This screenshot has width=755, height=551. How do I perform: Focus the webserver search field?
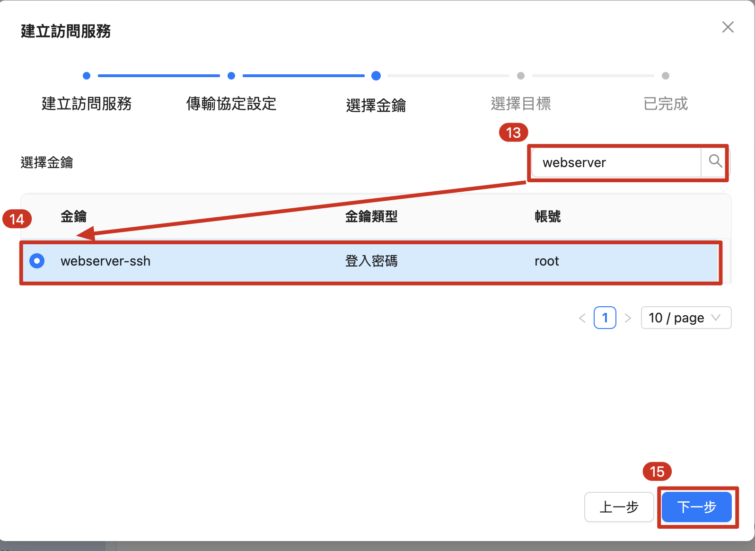point(616,162)
